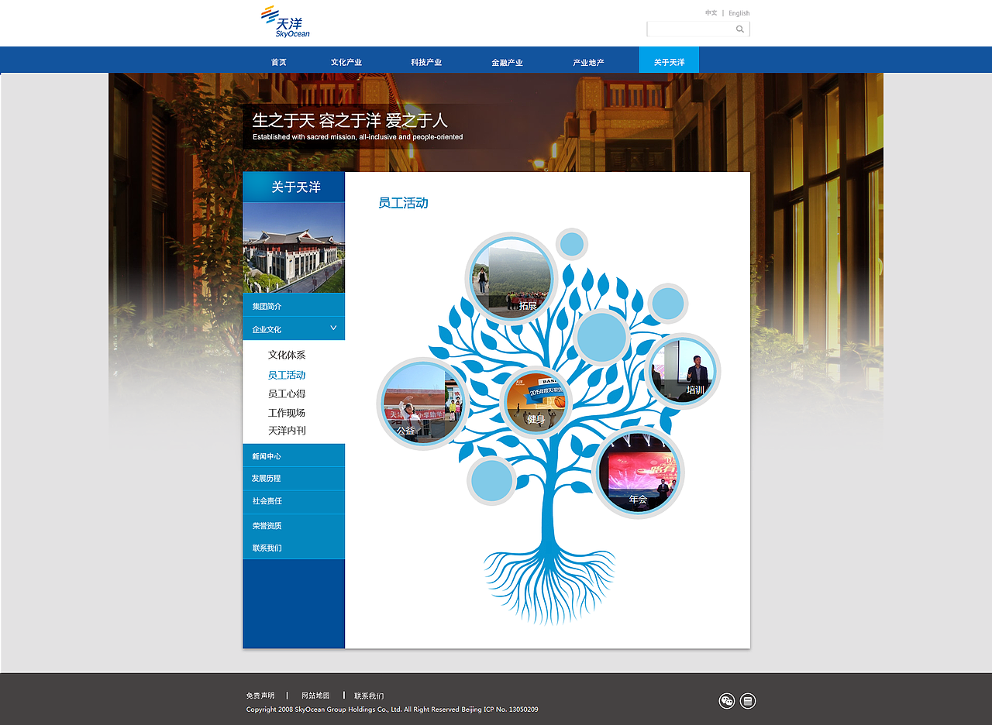The height and width of the screenshot is (725, 992).
Task: Click 网站地图 footer link
Action: tap(315, 696)
